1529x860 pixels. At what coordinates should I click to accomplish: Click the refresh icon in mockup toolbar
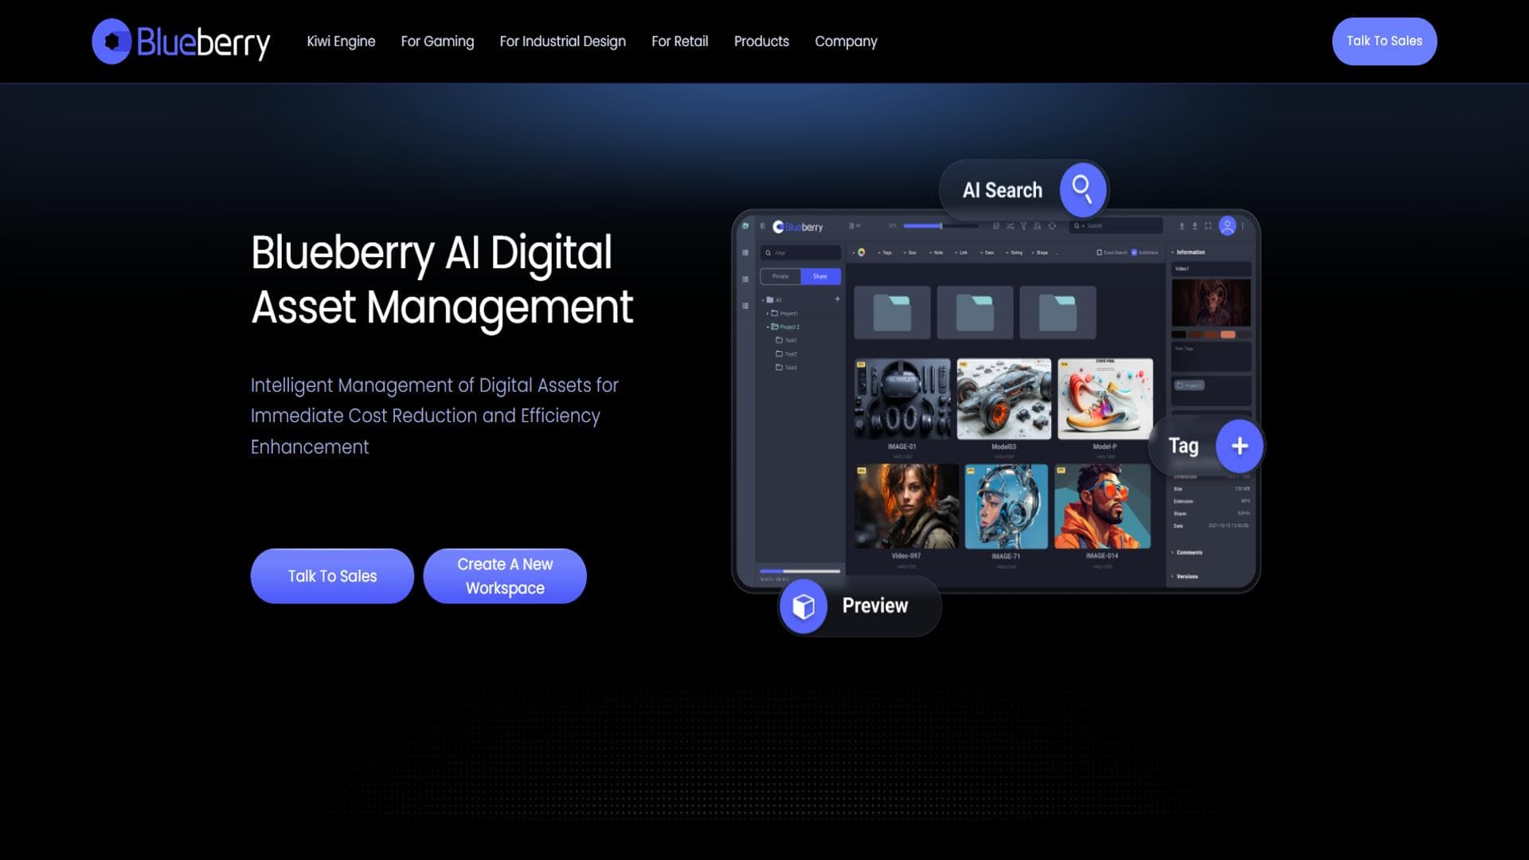click(x=1052, y=226)
